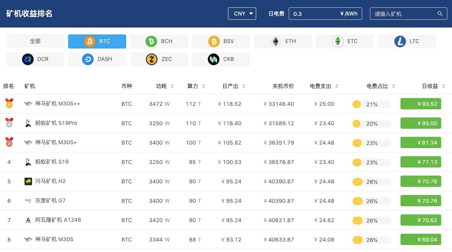Open 神马矿机 M30S++ miner link
This screenshot has height=252, width=452.
click(x=58, y=104)
